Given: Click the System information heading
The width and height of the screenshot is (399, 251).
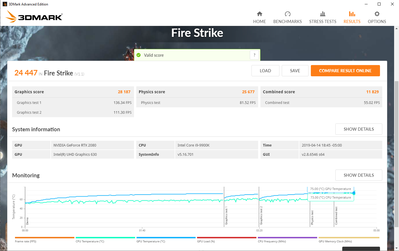Looking at the screenshot, I should click(36, 130).
